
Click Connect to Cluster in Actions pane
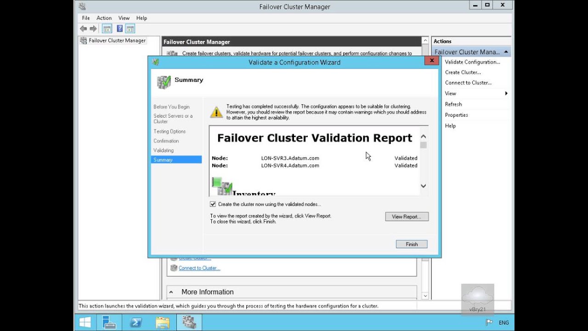468,83
